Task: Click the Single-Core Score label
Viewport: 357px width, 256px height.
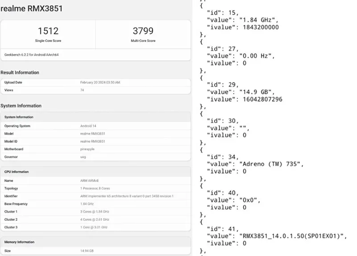Action: [48, 41]
